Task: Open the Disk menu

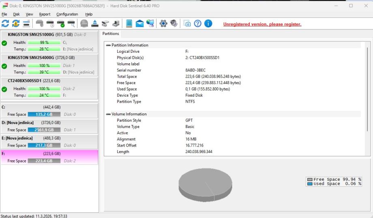Action: click(x=16, y=14)
